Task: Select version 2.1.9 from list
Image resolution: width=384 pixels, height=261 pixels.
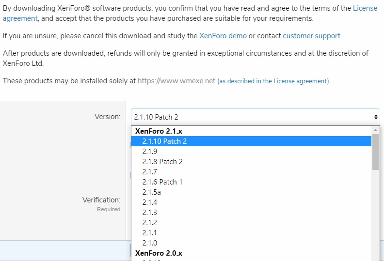Action: [251, 152]
